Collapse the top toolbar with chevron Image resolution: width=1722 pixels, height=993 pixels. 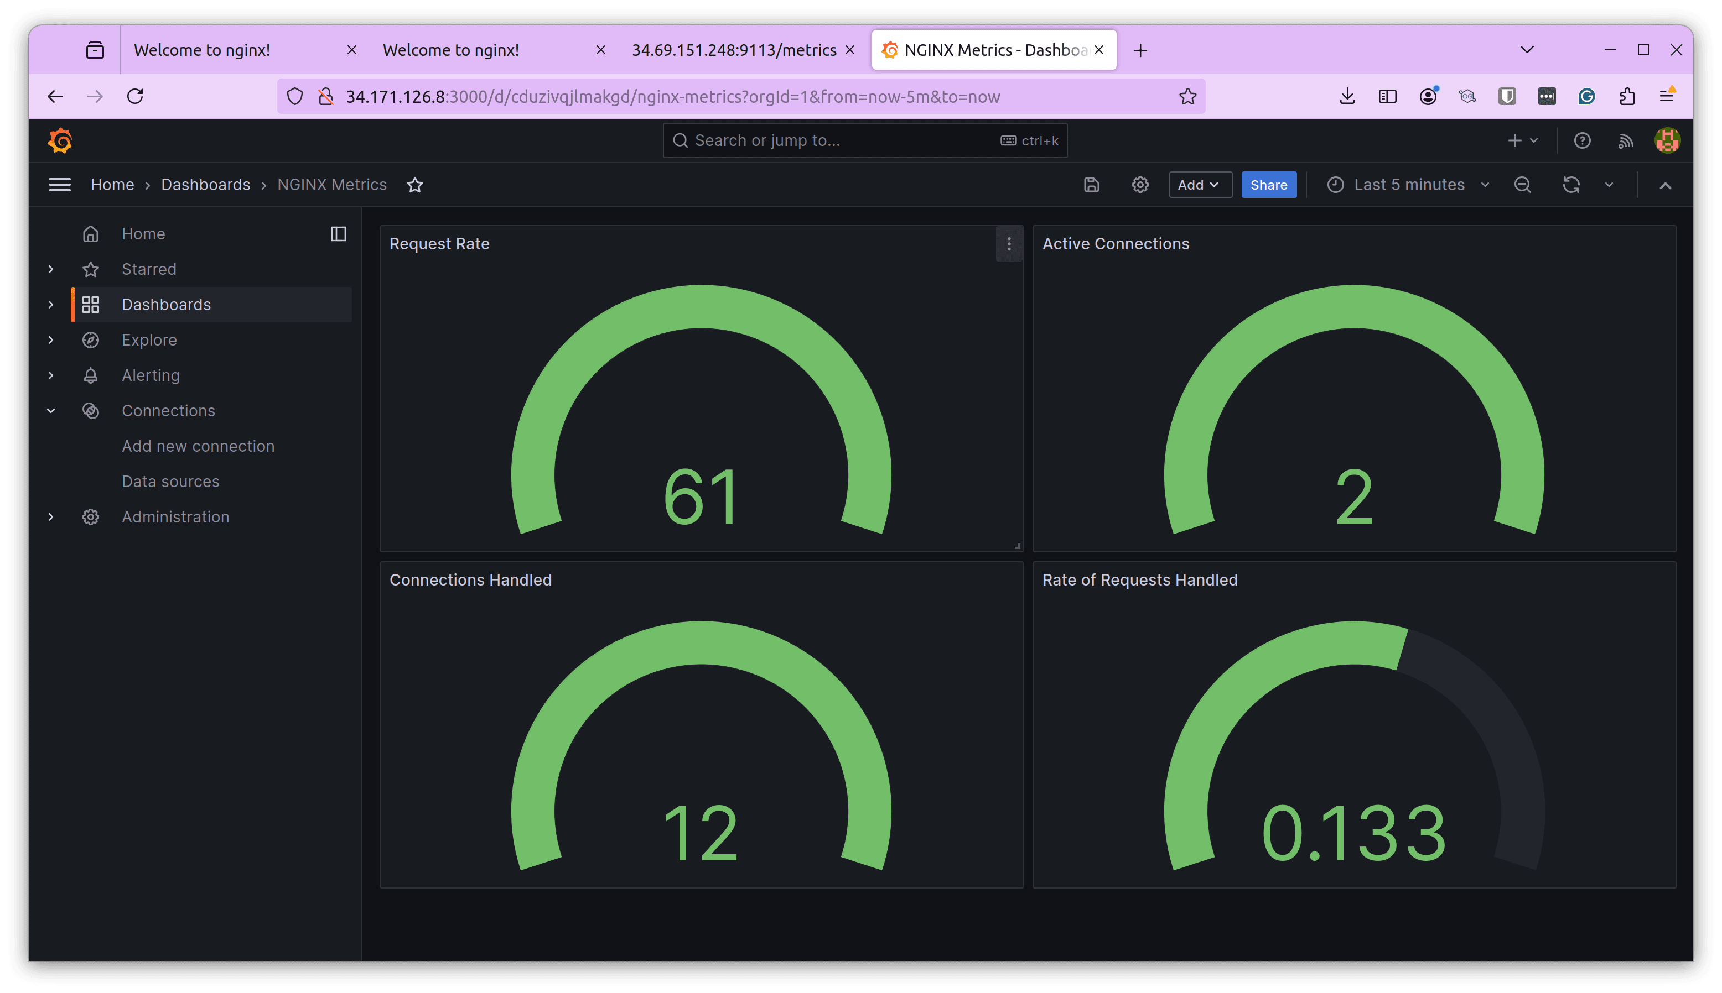point(1664,186)
